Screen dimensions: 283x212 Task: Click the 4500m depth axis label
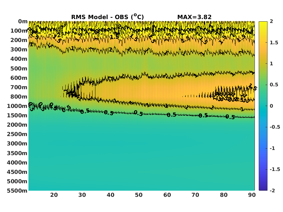[17, 172]
